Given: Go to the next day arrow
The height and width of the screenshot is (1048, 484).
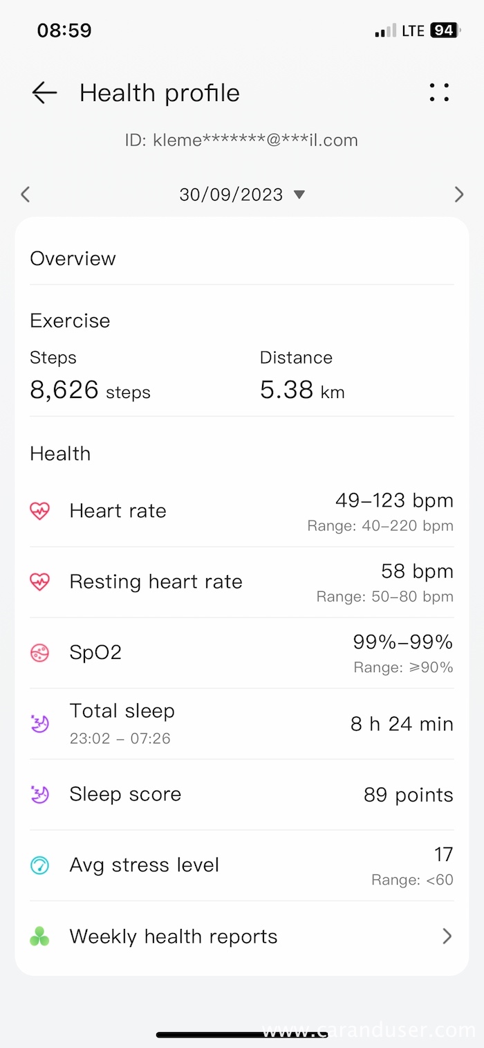Looking at the screenshot, I should (x=458, y=195).
